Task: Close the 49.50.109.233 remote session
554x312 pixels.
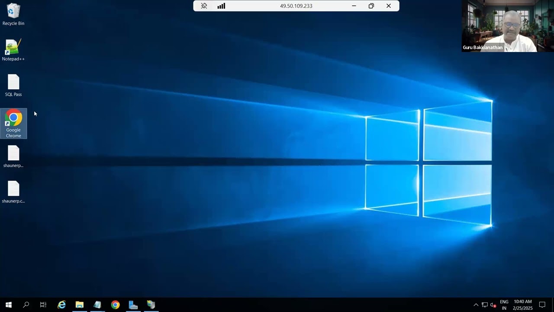Action: tap(389, 6)
